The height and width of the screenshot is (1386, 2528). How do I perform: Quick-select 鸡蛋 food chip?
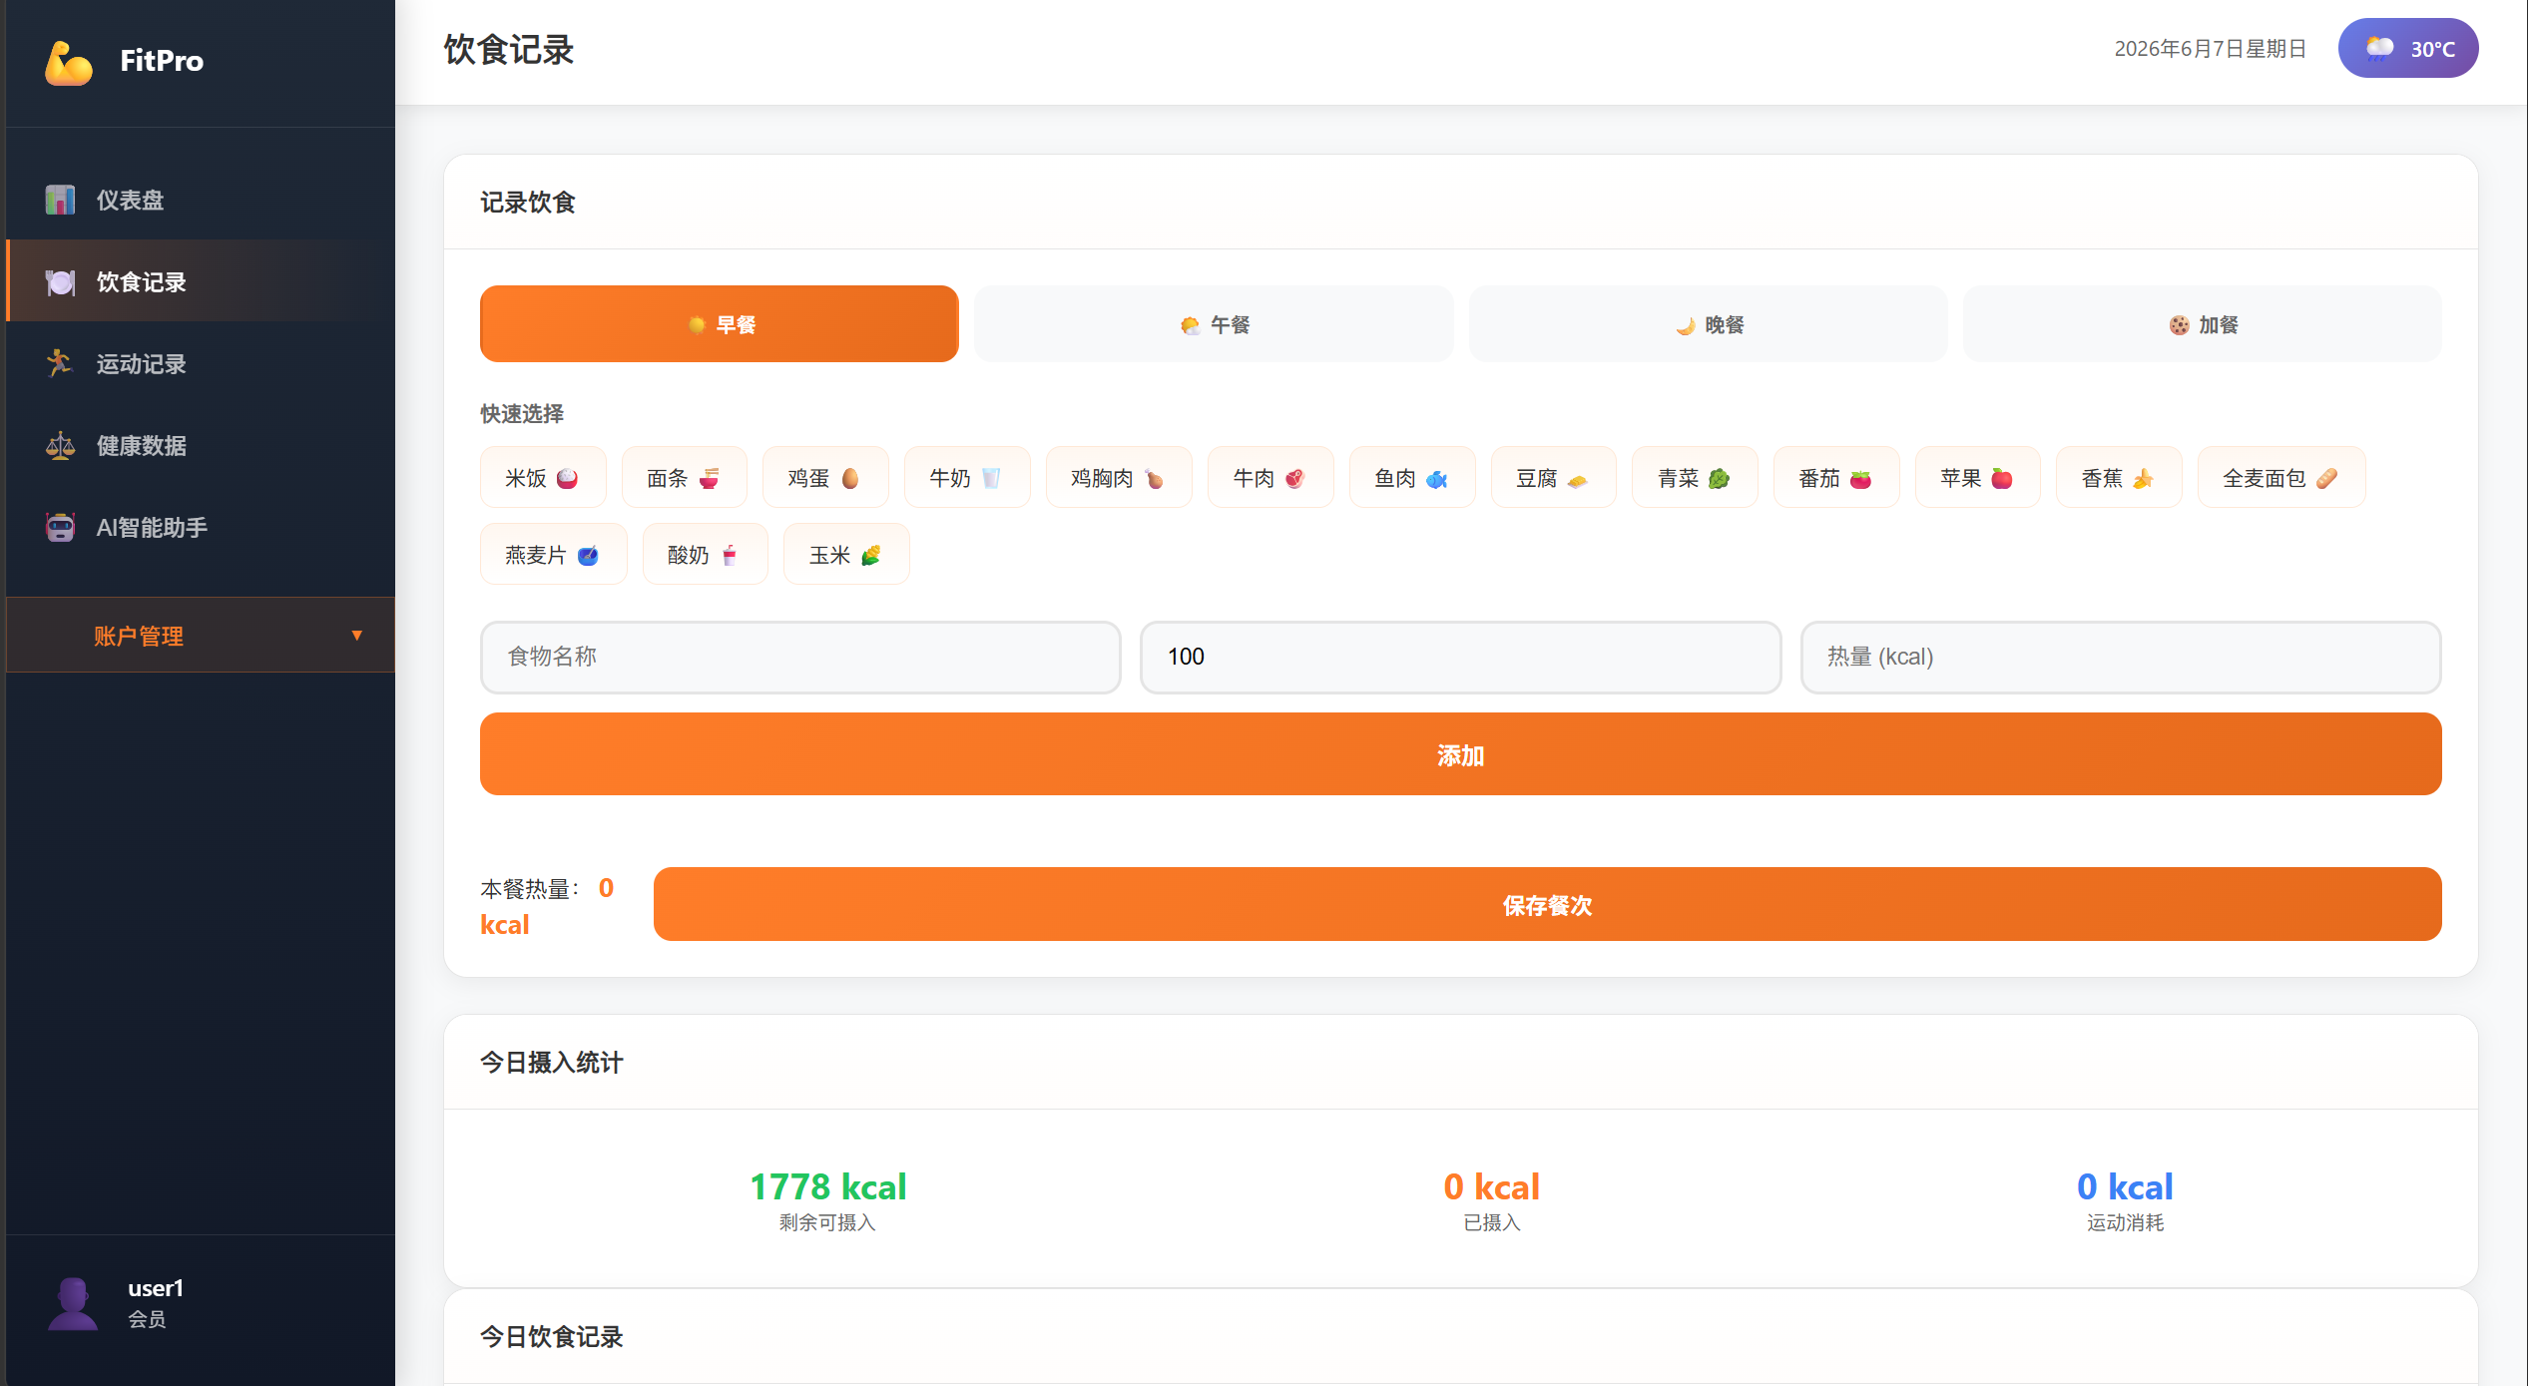point(825,478)
